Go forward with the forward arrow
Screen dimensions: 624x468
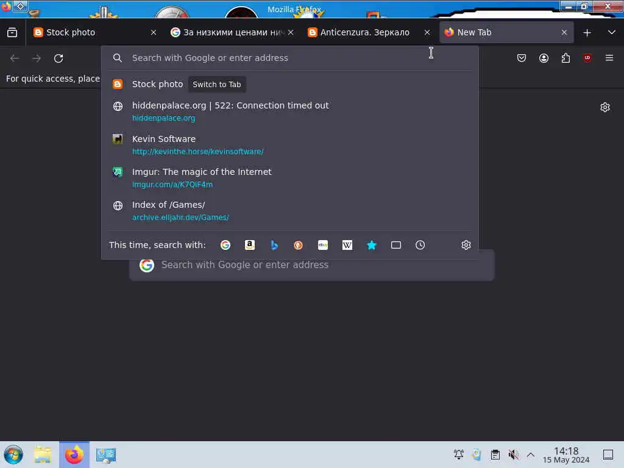(x=37, y=58)
